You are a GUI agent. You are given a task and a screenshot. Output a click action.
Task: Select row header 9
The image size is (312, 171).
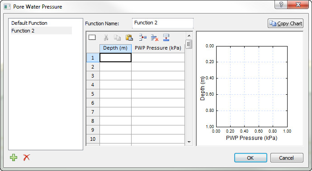93,130
